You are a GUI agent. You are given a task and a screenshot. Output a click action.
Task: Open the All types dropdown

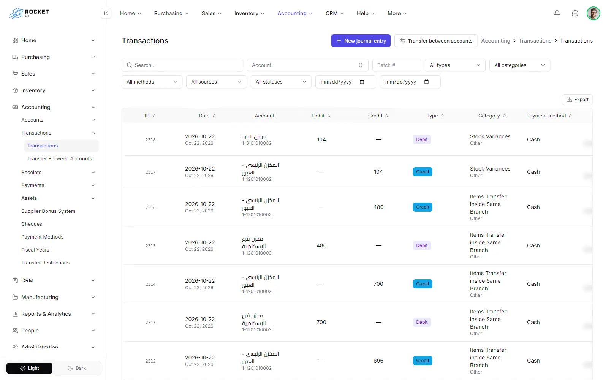pyautogui.click(x=455, y=65)
